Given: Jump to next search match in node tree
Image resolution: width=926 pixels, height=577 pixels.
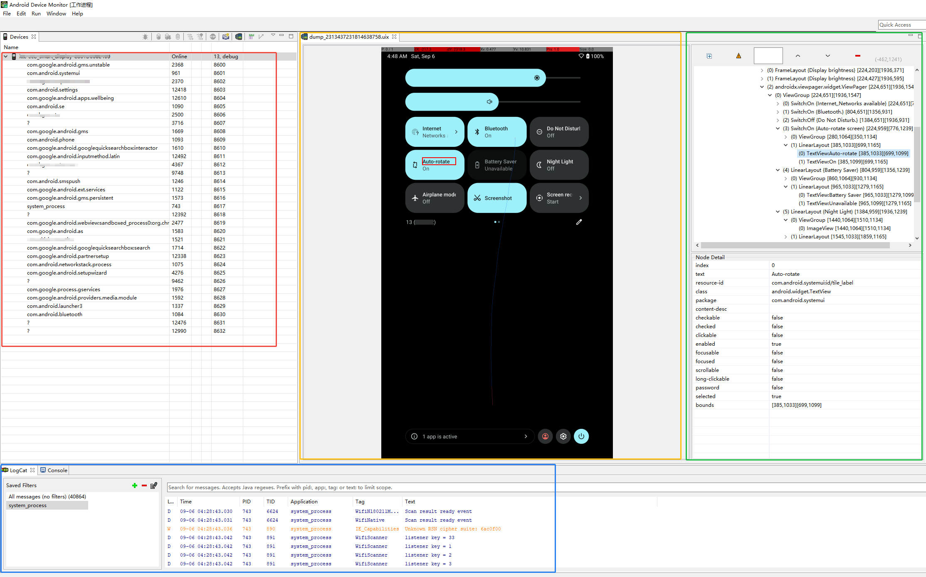Looking at the screenshot, I should (827, 55).
